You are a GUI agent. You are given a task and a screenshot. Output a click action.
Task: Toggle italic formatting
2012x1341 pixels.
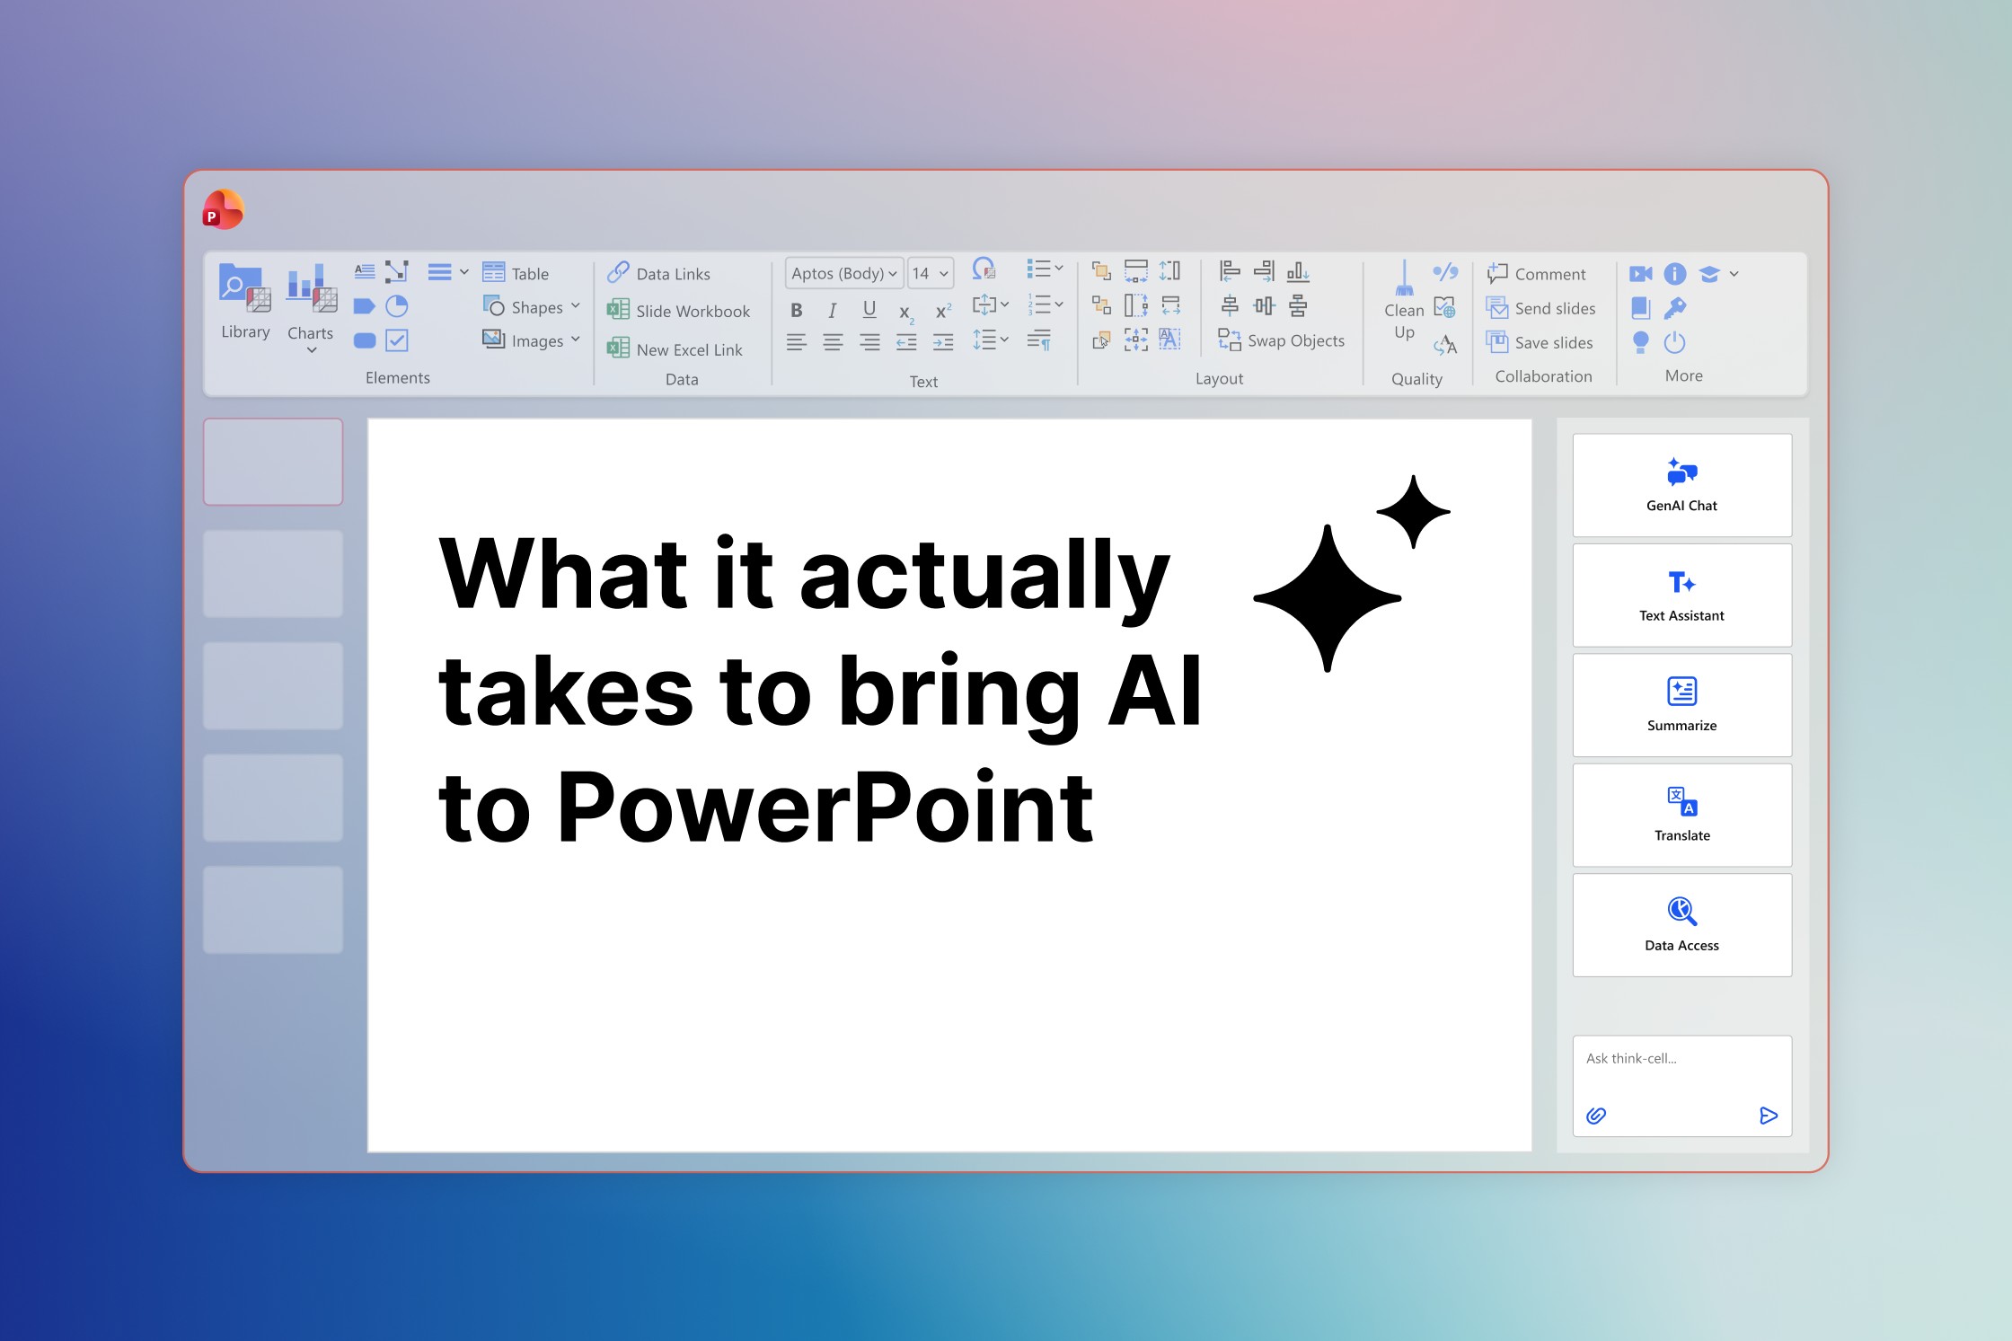point(833,311)
